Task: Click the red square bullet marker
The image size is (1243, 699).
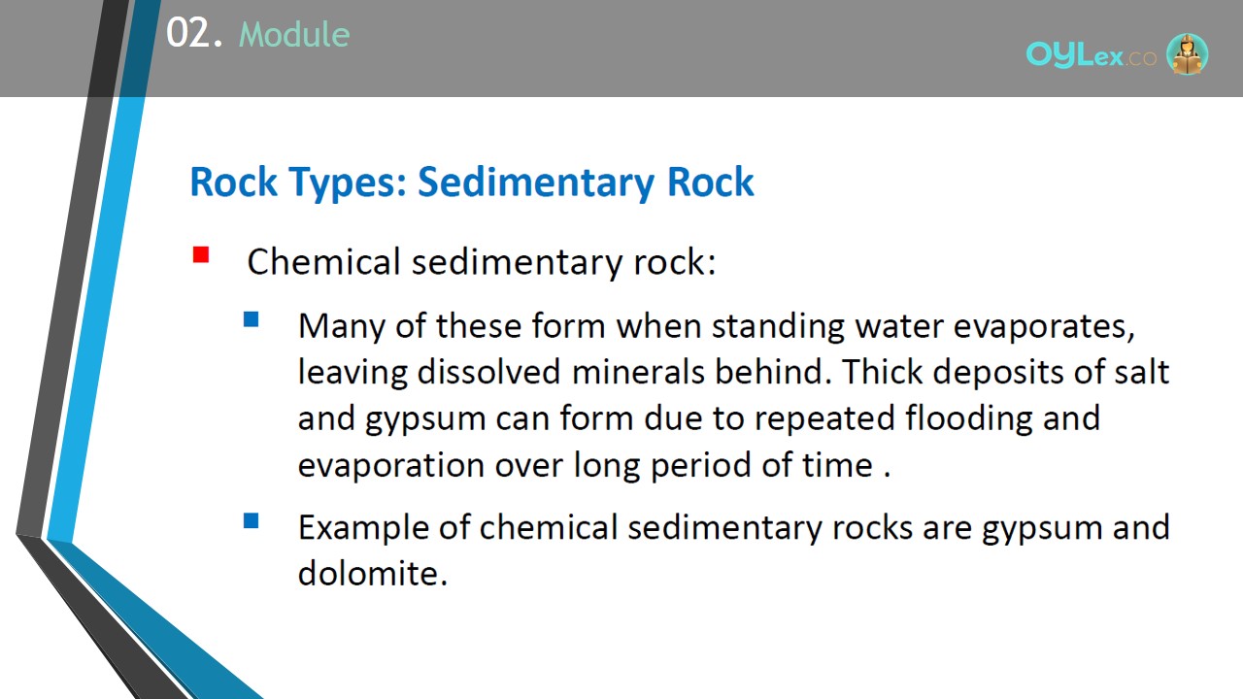Action: [x=201, y=255]
